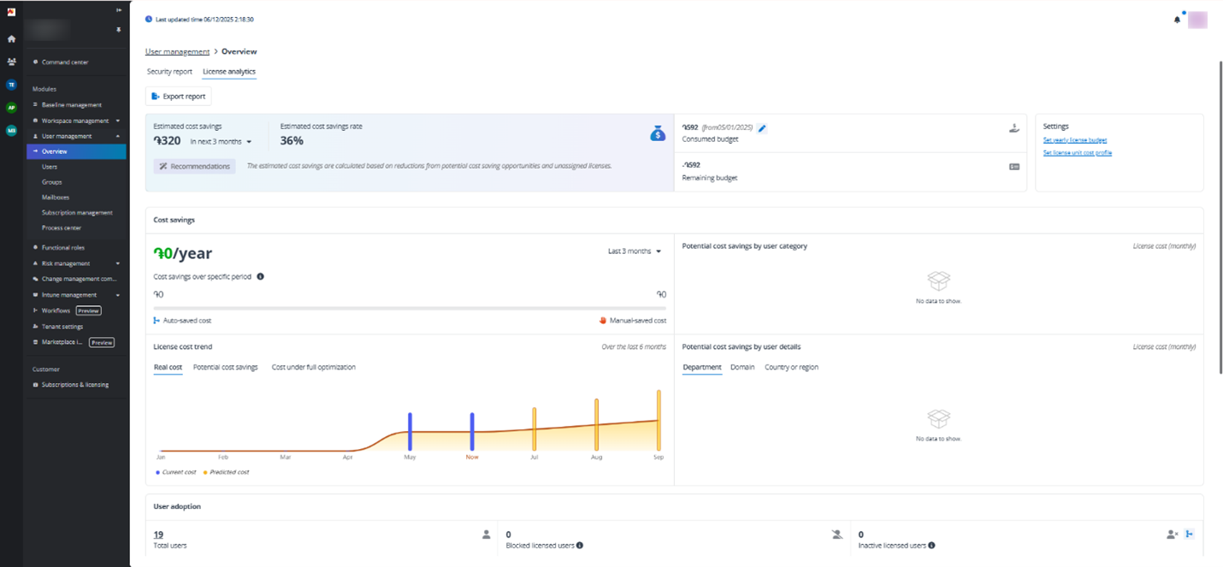Collapse the User management module

[118, 136]
